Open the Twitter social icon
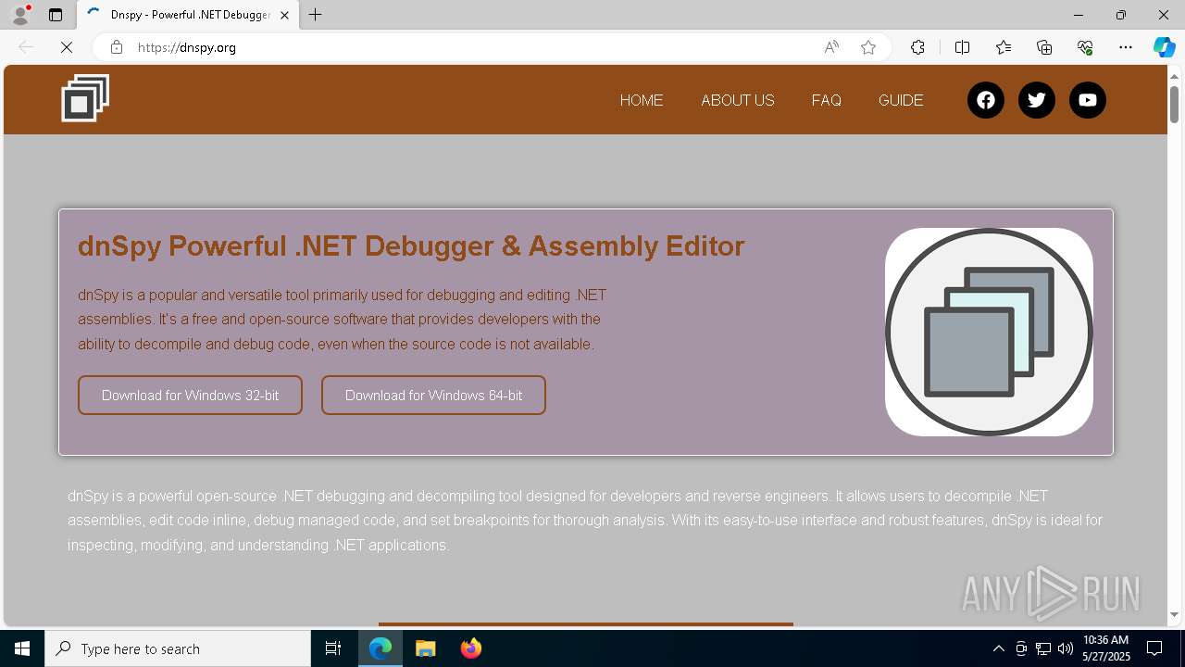This screenshot has height=667, width=1185. point(1037,100)
